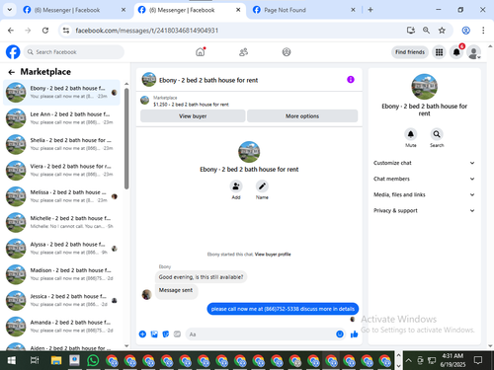The height and width of the screenshot is (370, 494).
Task: Send a thumbs-up like
Action: [354, 334]
